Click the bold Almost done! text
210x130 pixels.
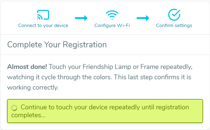27,67
